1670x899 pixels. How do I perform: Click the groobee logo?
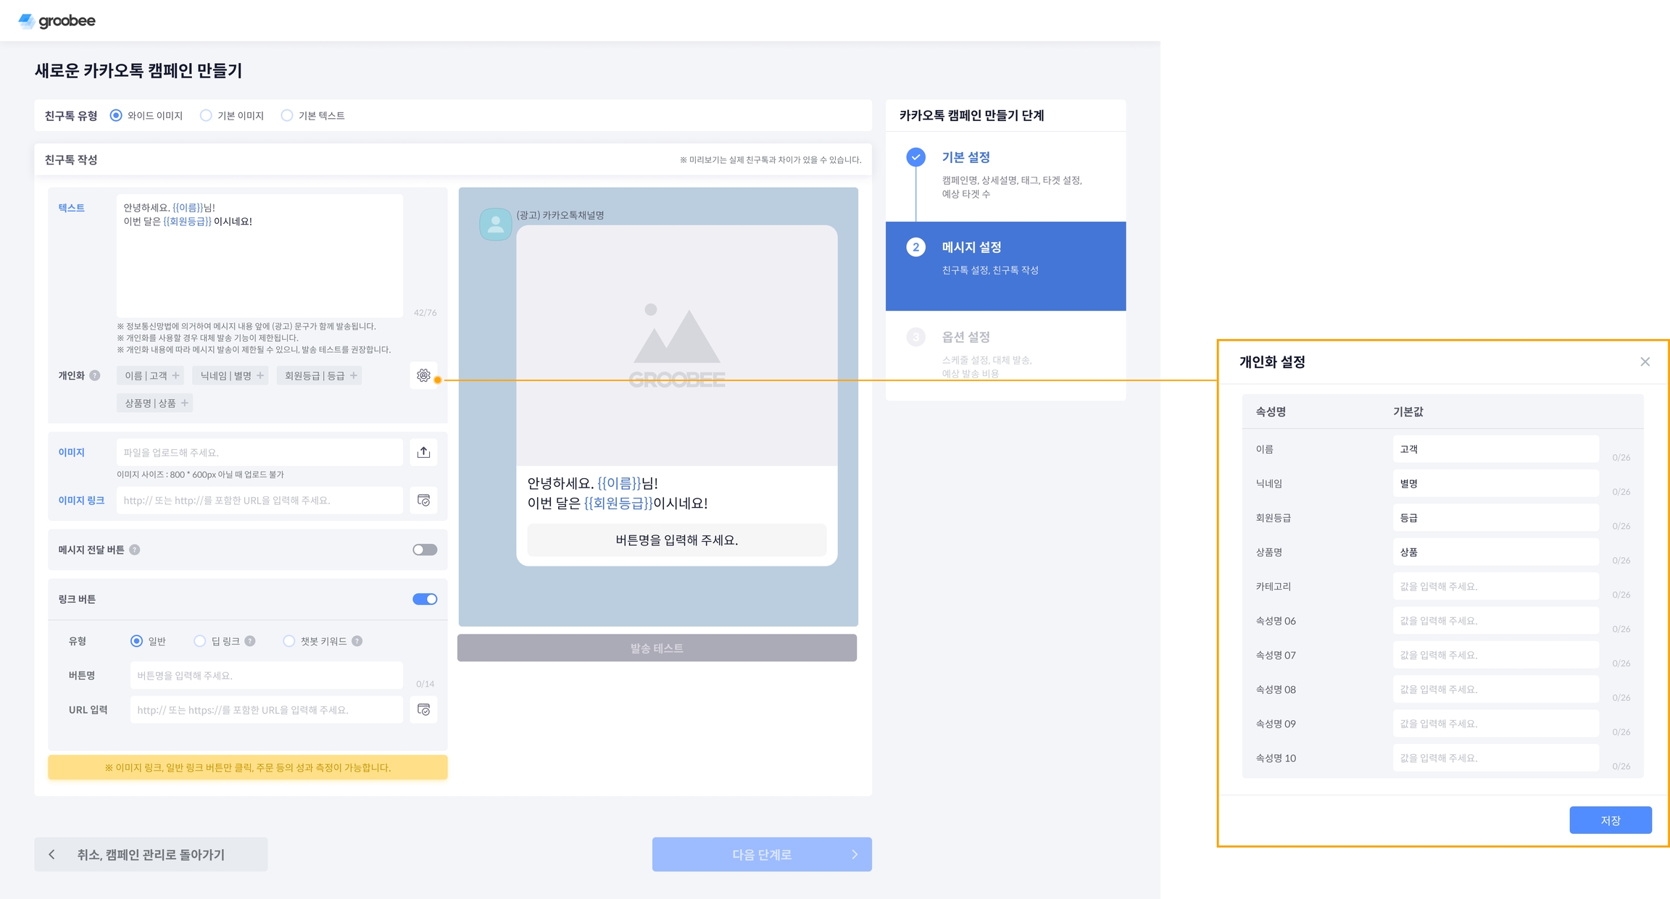[x=57, y=21]
